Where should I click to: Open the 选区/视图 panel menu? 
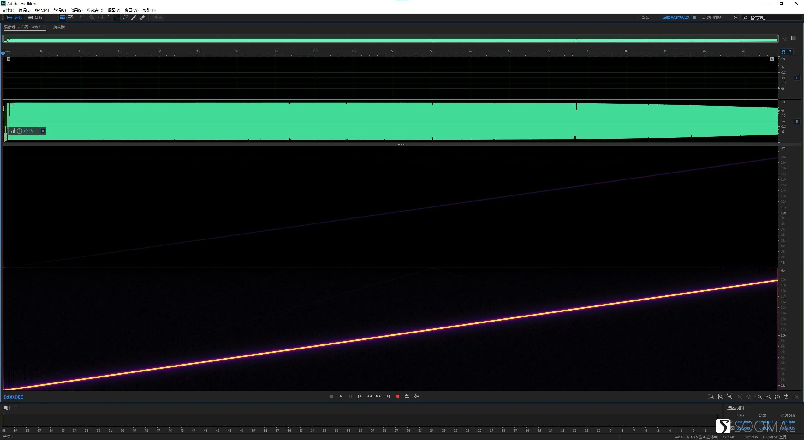748,408
